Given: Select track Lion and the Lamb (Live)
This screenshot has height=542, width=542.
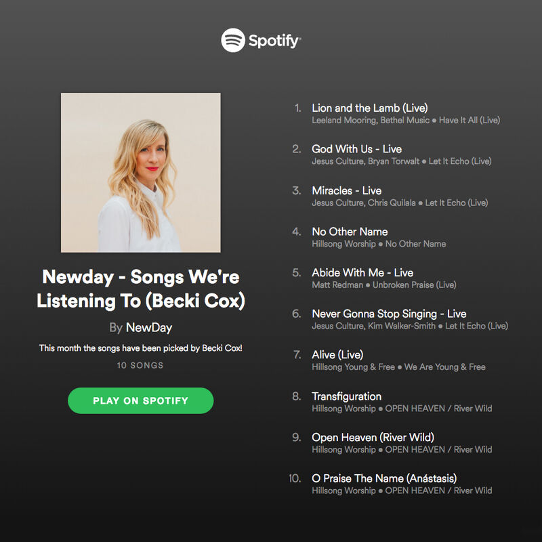Looking at the screenshot, I should 369,108.
